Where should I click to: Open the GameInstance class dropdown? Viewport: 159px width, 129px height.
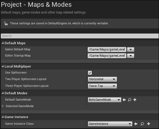(110, 124)
